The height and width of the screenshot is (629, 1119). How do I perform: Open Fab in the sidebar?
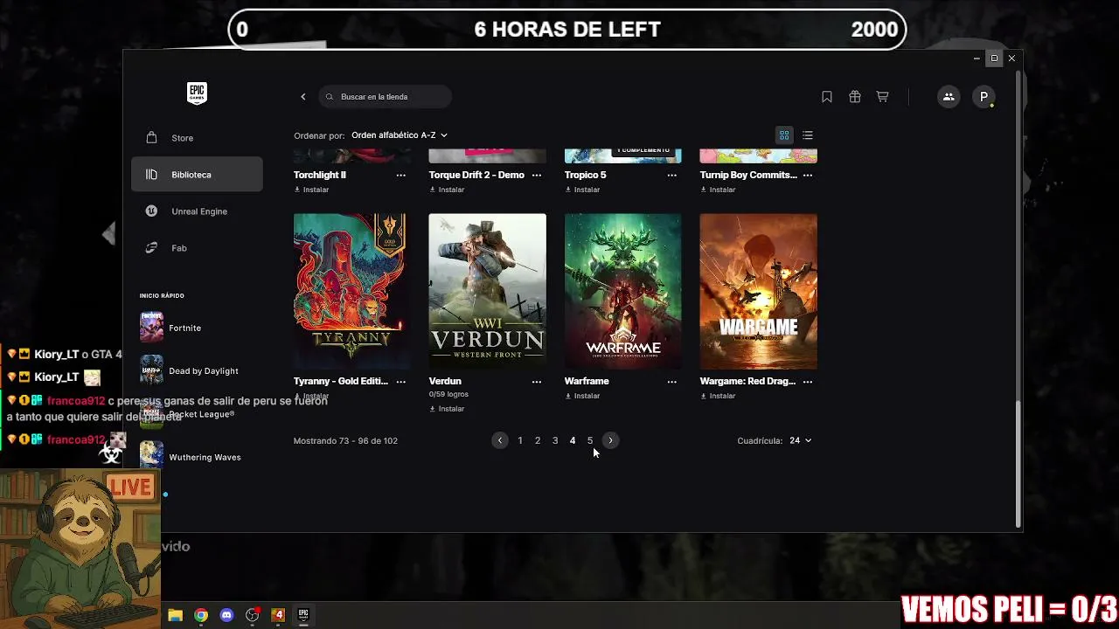(197, 248)
